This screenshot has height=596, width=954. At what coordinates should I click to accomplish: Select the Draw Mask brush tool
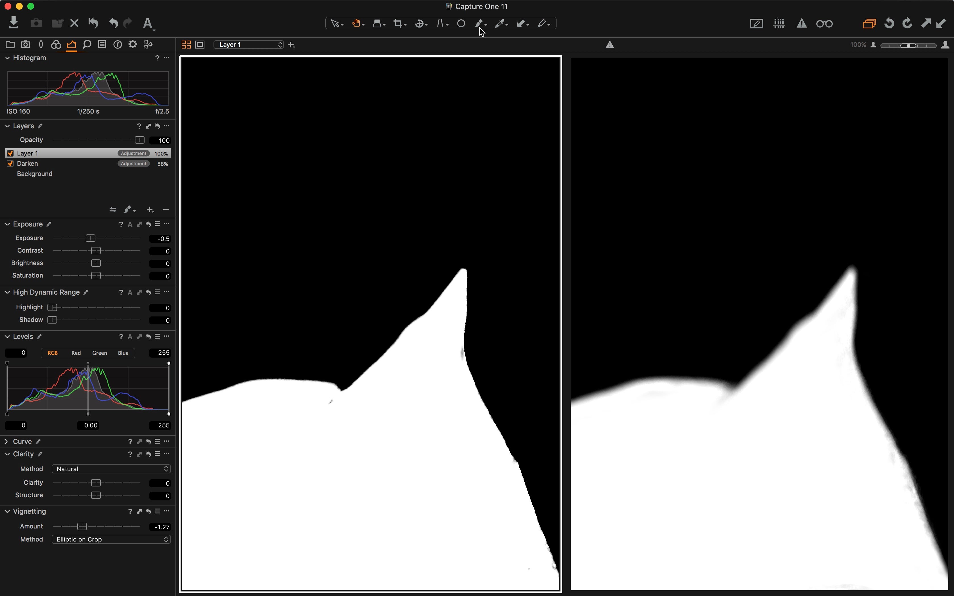(480, 24)
